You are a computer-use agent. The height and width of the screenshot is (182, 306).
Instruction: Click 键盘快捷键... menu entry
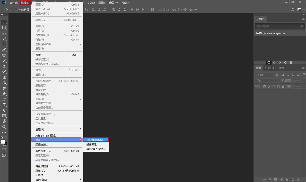pos(43,166)
